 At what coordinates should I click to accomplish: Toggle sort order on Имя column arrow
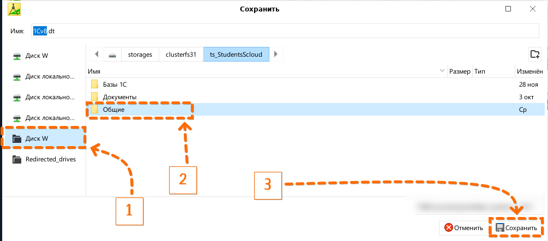(x=441, y=71)
